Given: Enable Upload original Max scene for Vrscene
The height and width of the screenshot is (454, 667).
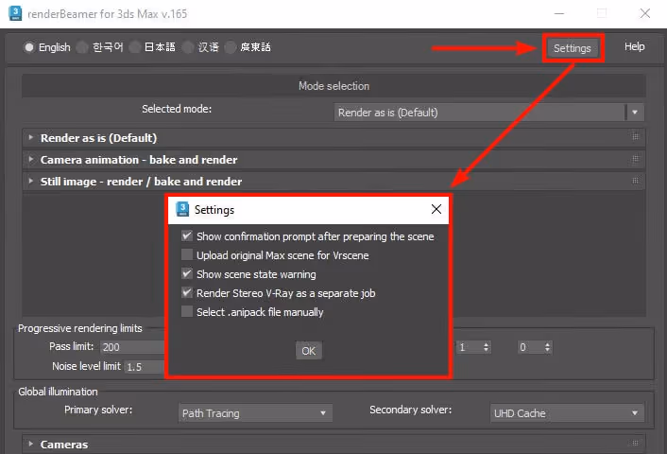Looking at the screenshot, I should point(187,254).
